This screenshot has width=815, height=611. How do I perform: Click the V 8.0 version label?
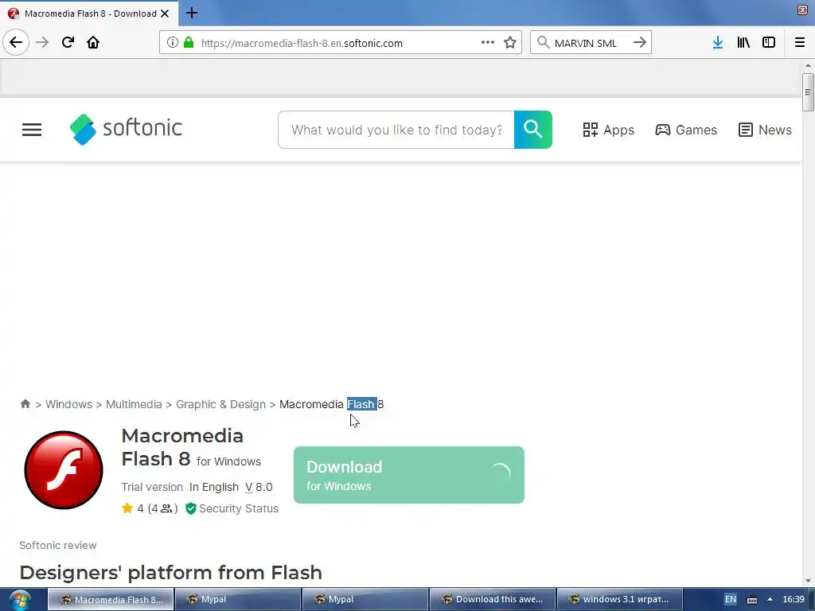point(259,487)
